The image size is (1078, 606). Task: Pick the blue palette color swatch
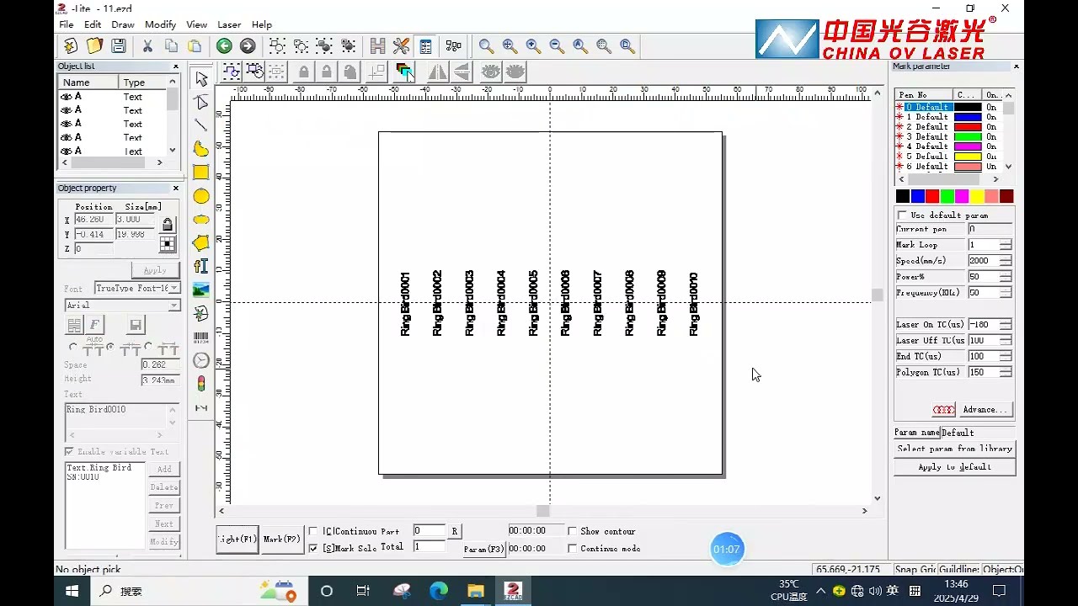pyautogui.click(x=918, y=196)
